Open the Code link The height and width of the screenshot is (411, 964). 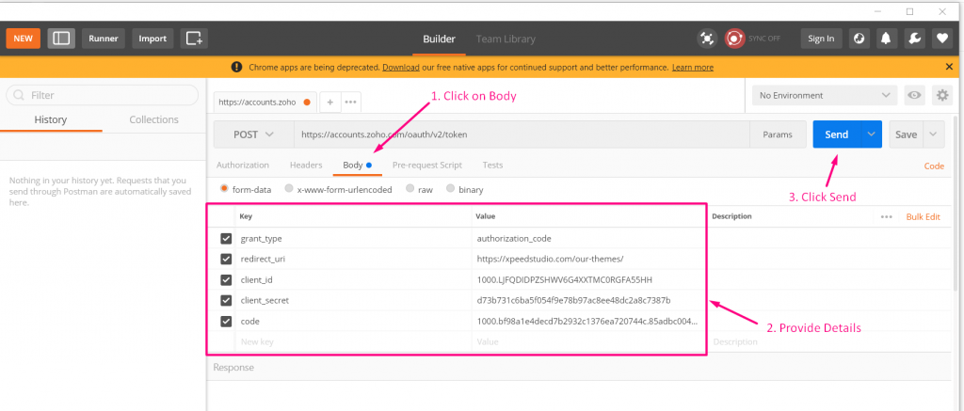934,166
